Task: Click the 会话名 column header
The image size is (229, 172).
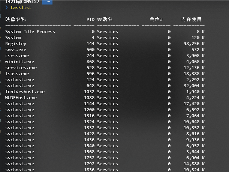Action: pos(105,19)
